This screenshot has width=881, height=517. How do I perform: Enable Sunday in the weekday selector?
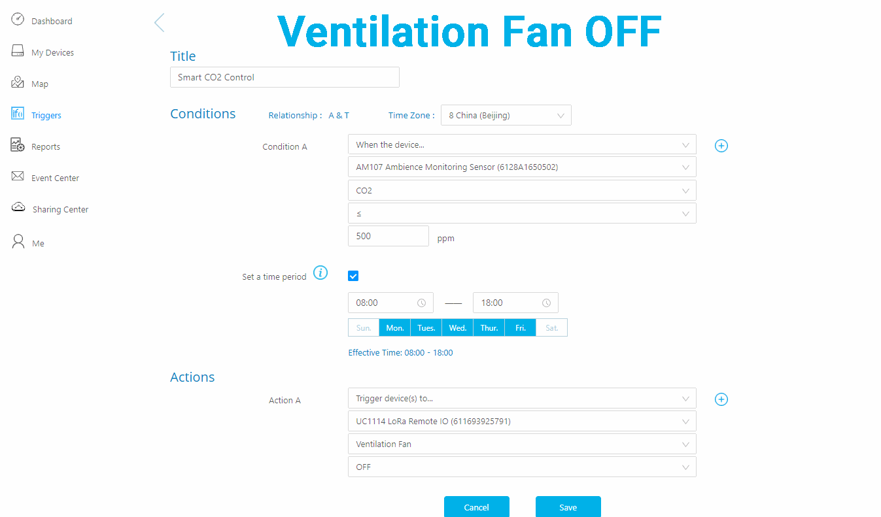coord(364,328)
